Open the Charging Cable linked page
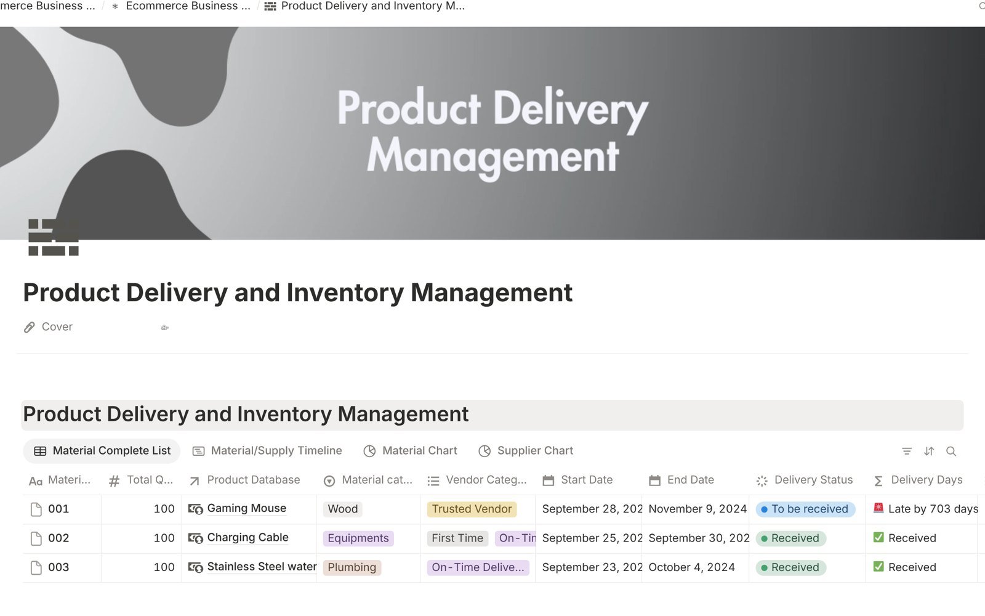 point(247,537)
